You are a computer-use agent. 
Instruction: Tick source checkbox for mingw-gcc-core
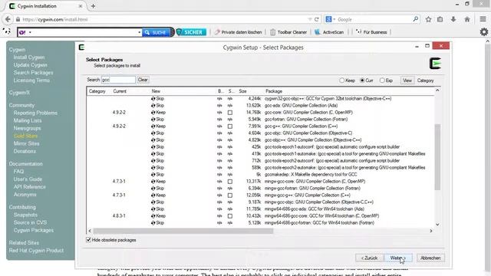click(230, 181)
